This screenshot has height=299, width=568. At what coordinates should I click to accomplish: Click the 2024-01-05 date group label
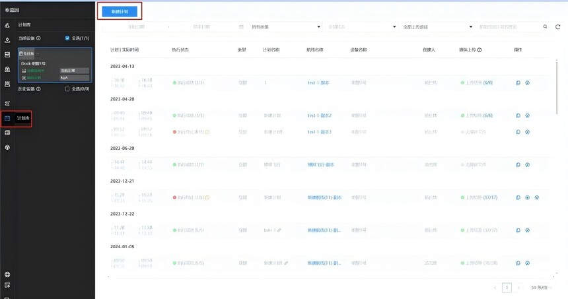pos(122,246)
